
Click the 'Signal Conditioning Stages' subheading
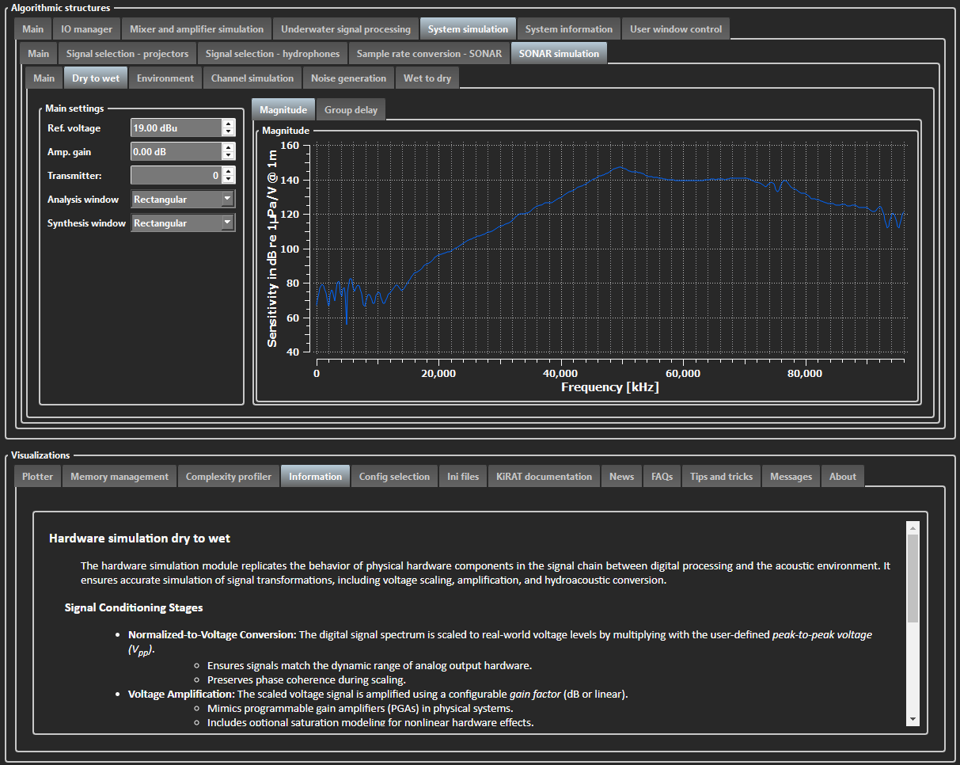click(134, 608)
